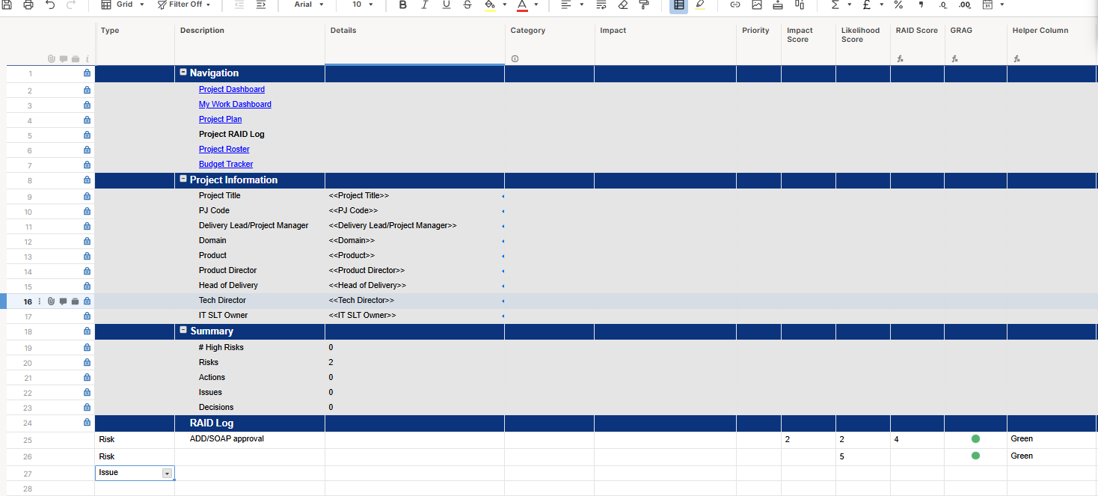Click the percent format icon
This screenshot has height=496, width=1098.
[x=898, y=4]
